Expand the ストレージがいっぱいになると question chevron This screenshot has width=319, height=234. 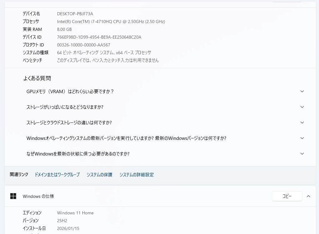click(x=302, y=107)
